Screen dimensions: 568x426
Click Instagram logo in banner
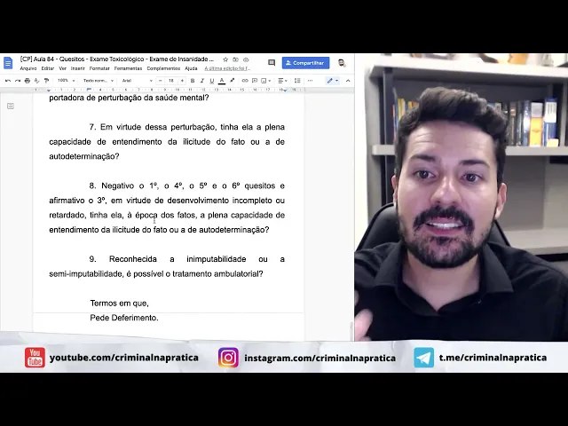(228, 358)
